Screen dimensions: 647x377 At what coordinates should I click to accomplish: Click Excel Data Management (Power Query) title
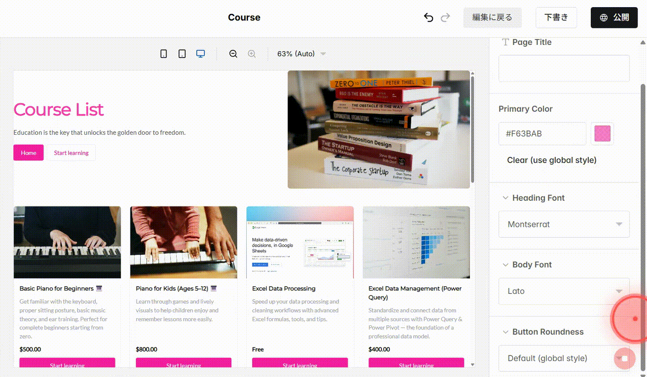[x=415, y=293]
